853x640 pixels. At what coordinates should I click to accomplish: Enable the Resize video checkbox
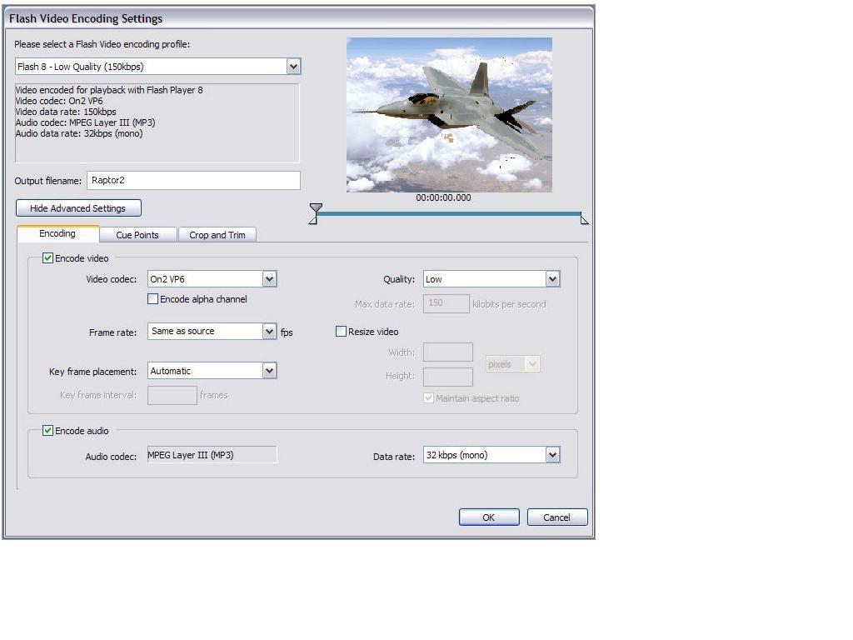[x=341, y=332]
